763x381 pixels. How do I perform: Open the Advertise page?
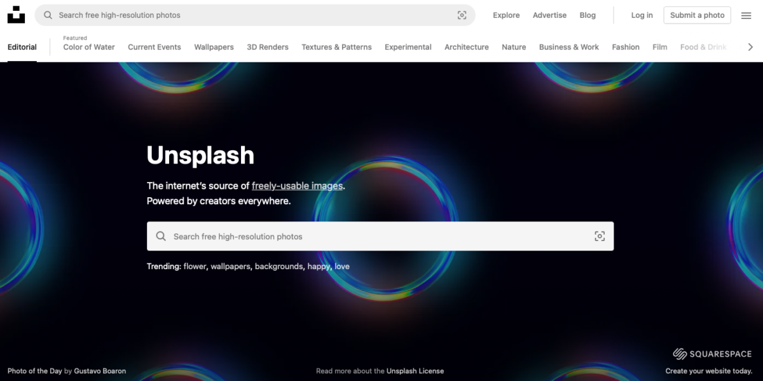click(x=549, y=15)
